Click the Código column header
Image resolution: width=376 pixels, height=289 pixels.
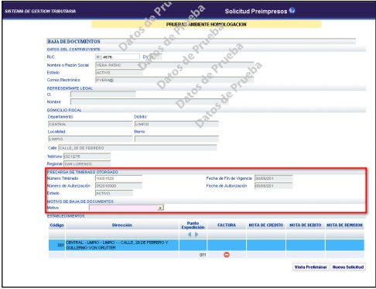point(56,225)
